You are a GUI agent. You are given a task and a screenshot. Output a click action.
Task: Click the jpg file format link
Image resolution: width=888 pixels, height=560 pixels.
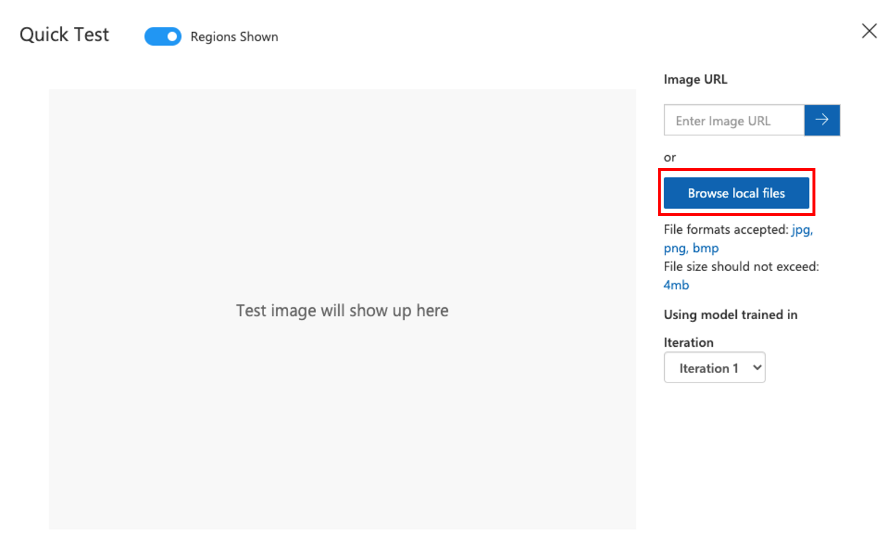point(801,230)
